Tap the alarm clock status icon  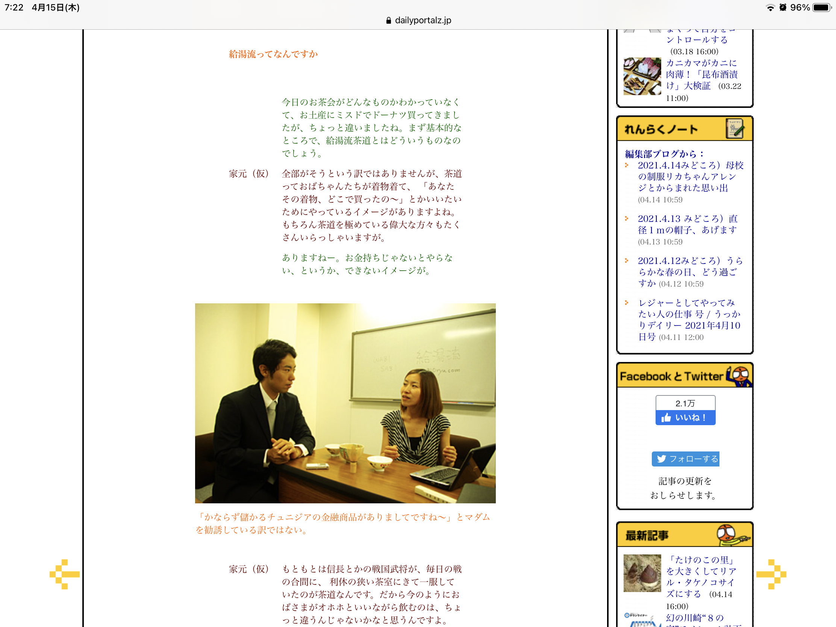point(783,8)
